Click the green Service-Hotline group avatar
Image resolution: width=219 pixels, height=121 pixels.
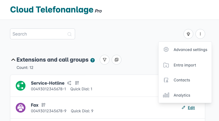point(21,86)
